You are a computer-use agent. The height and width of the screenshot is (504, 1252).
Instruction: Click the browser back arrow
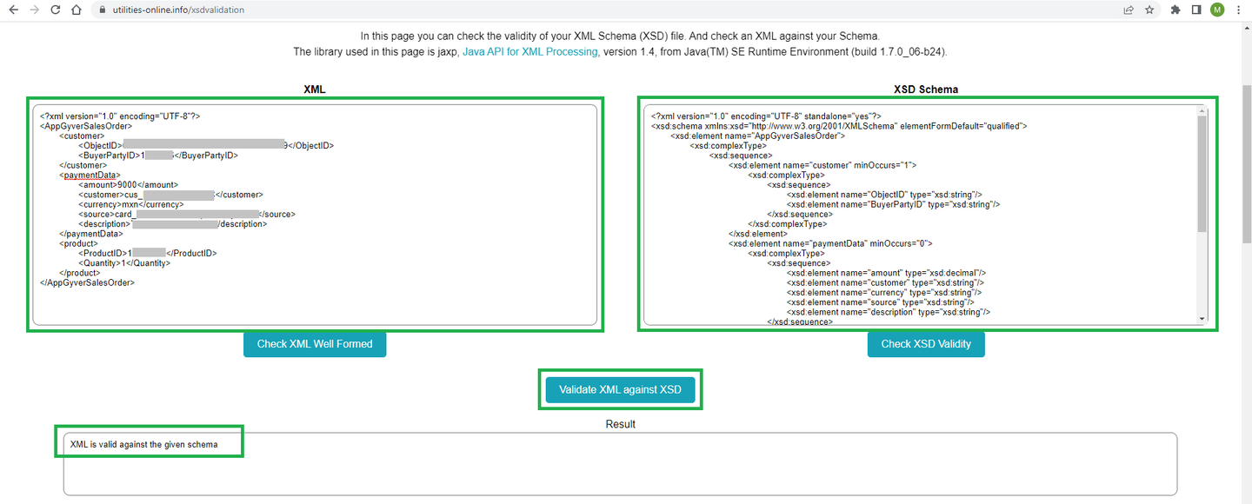coord(13,10)
